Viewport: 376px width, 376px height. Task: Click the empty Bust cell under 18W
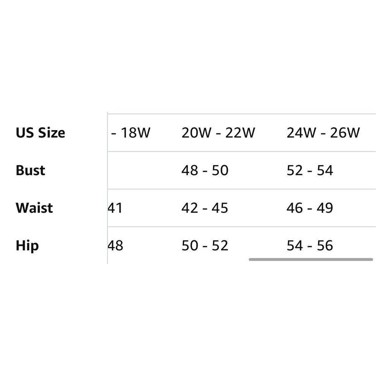click(x=143, y=170)
